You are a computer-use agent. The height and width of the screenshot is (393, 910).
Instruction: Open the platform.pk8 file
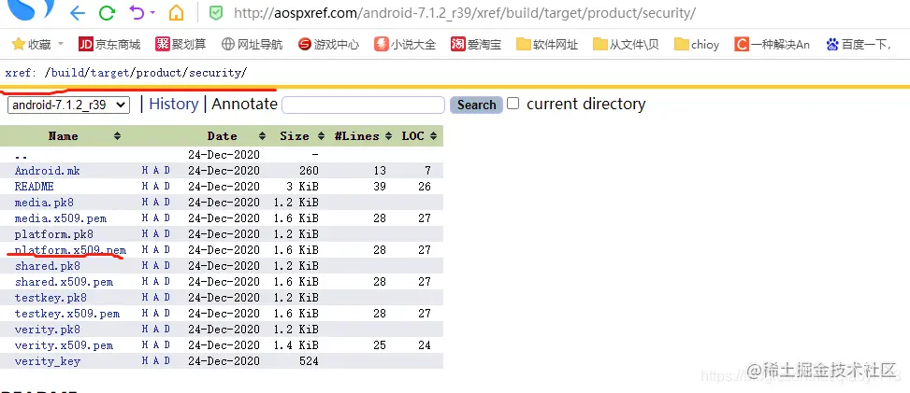click(x=54, y=234)
